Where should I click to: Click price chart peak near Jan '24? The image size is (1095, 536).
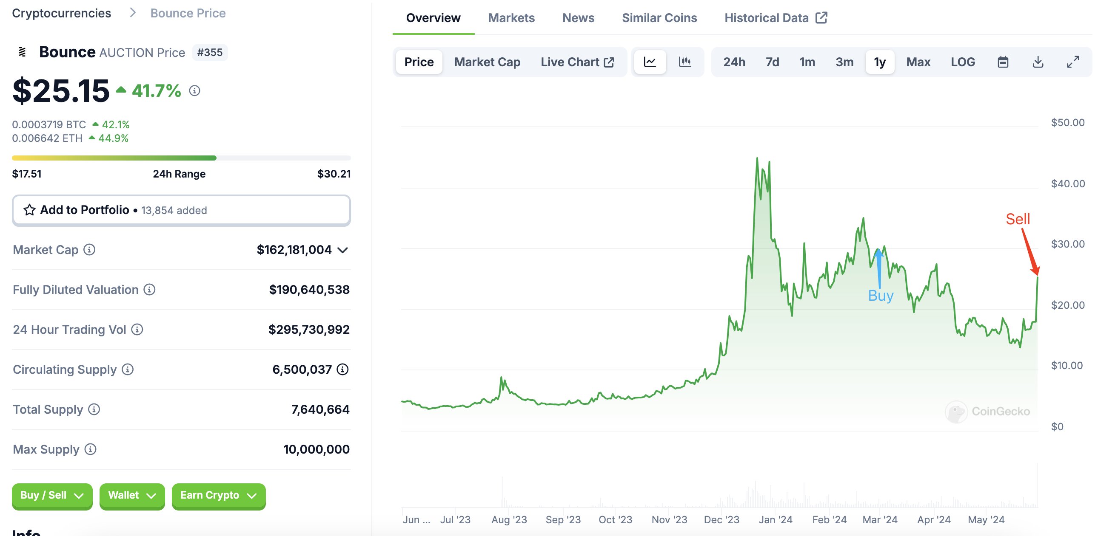point(757,159)
